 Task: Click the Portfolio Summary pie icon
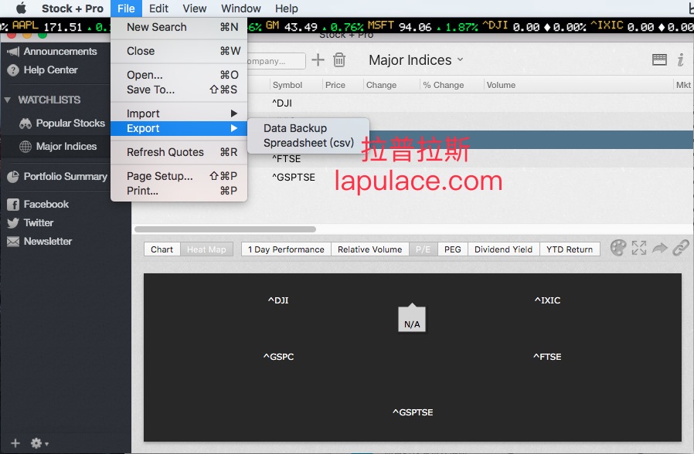pos(13,176)
